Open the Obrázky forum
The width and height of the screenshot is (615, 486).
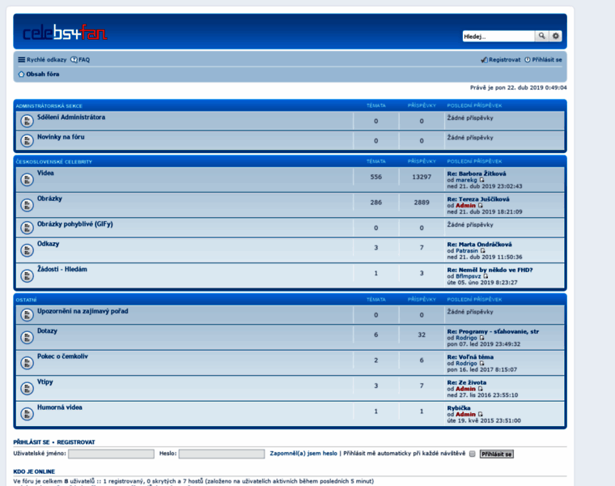pyautogui.click(x=49, y=198)
